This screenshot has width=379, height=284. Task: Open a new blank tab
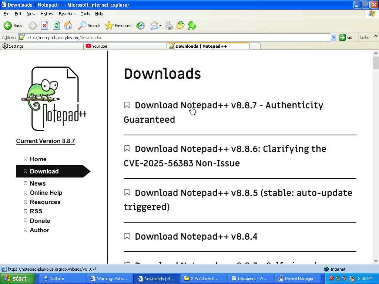pyautogui.click(x=255, y=46)
